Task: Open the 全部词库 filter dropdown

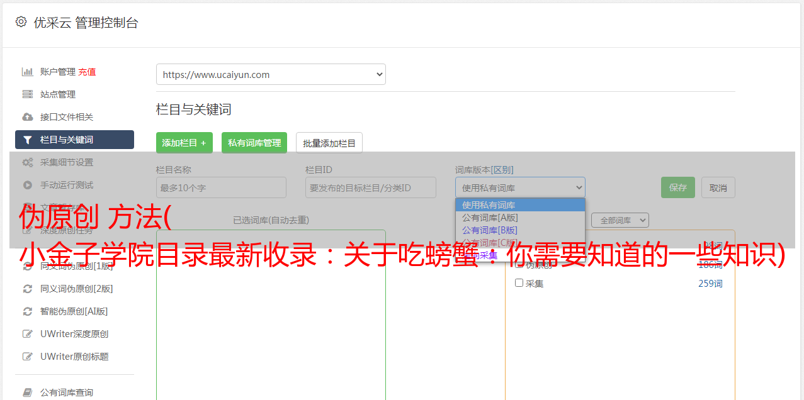Action: [x=620, y=220]
